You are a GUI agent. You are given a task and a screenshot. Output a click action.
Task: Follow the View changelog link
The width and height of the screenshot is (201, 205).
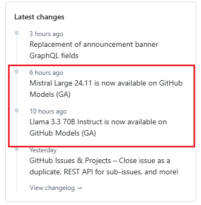[56, 188]
